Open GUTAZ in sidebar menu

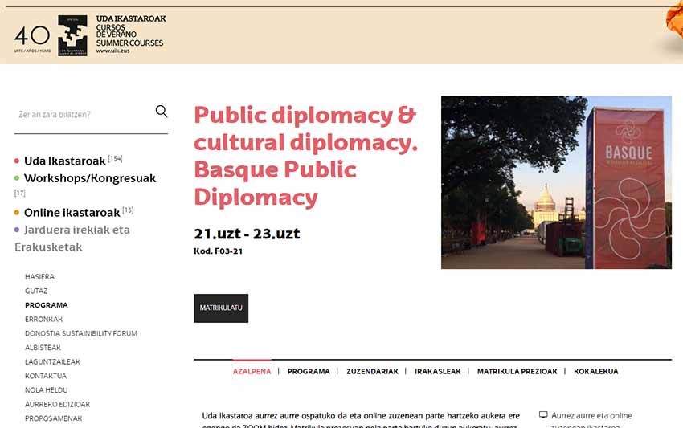coord(36,291)
